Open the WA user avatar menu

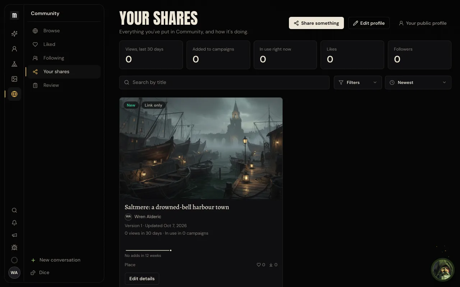[x=14, y=273]
